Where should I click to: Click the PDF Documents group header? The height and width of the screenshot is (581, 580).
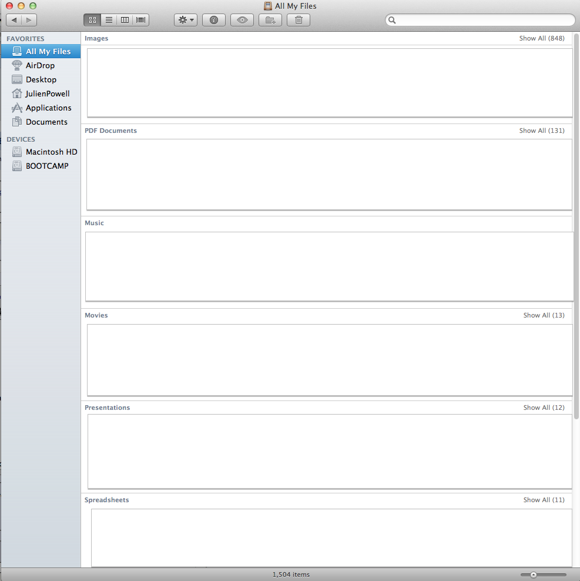tap(110, 131)
